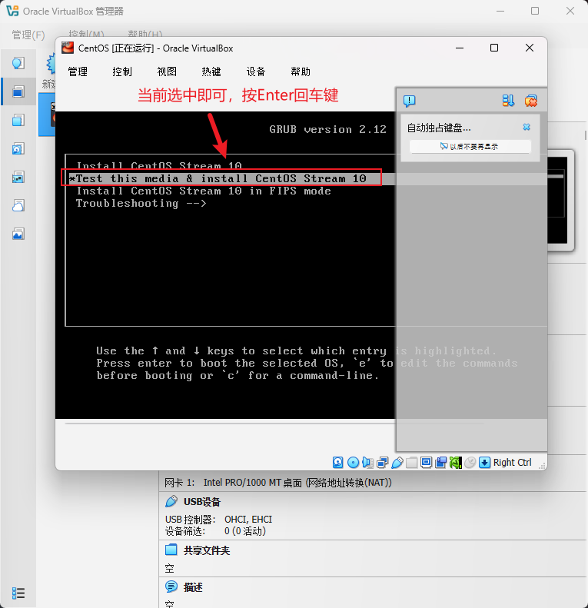
Task: Click the 网卡 1 Intel PRO/1000 MT entry
Action: 278,483
